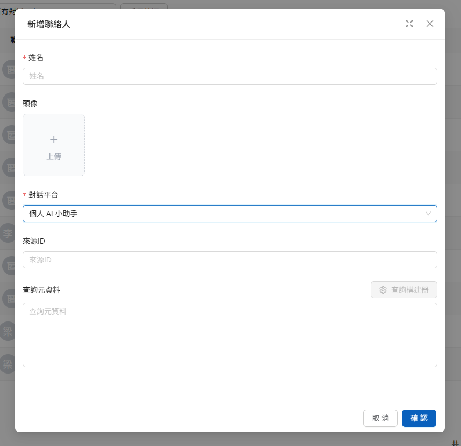Click the 上傳 text in upload area
This screenshot has width=461, height=446.
coord(54,157)
